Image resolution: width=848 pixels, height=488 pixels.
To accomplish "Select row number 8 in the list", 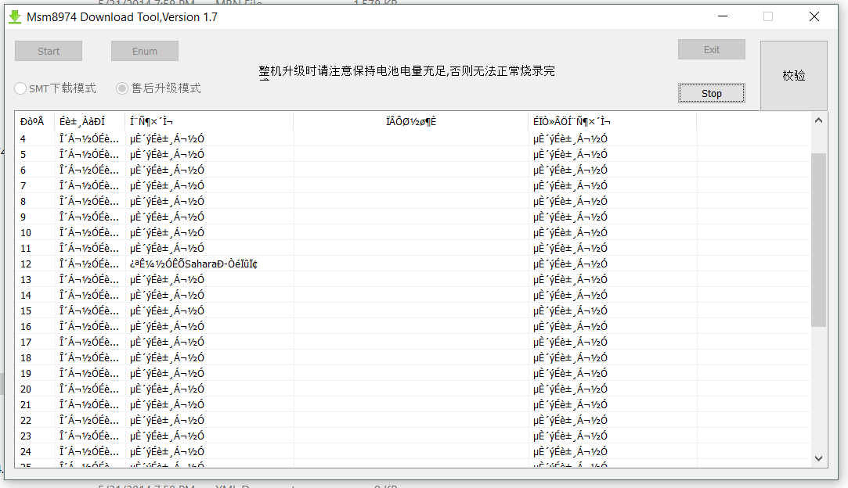I will pyautogui.click(x=413, y=202).
